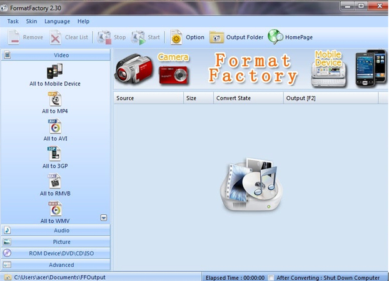Click the Source column header

149,98
